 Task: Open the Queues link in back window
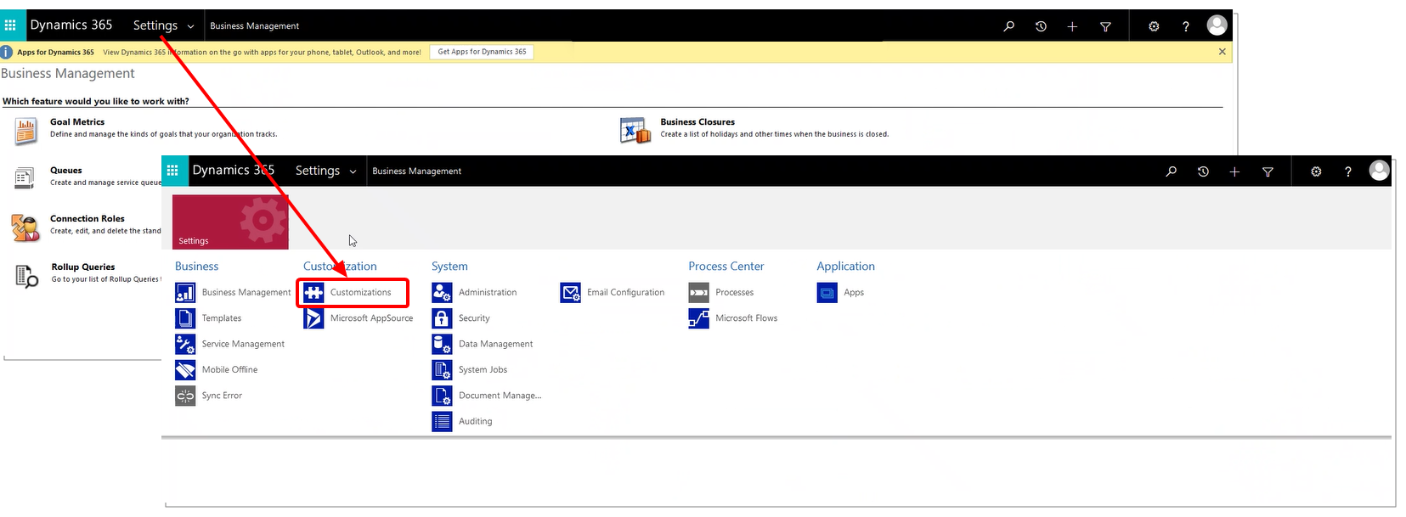(x=66, y=171)
